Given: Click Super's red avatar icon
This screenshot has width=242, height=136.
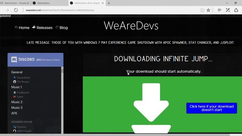Looking at the screenshot, I should [15, 97].
